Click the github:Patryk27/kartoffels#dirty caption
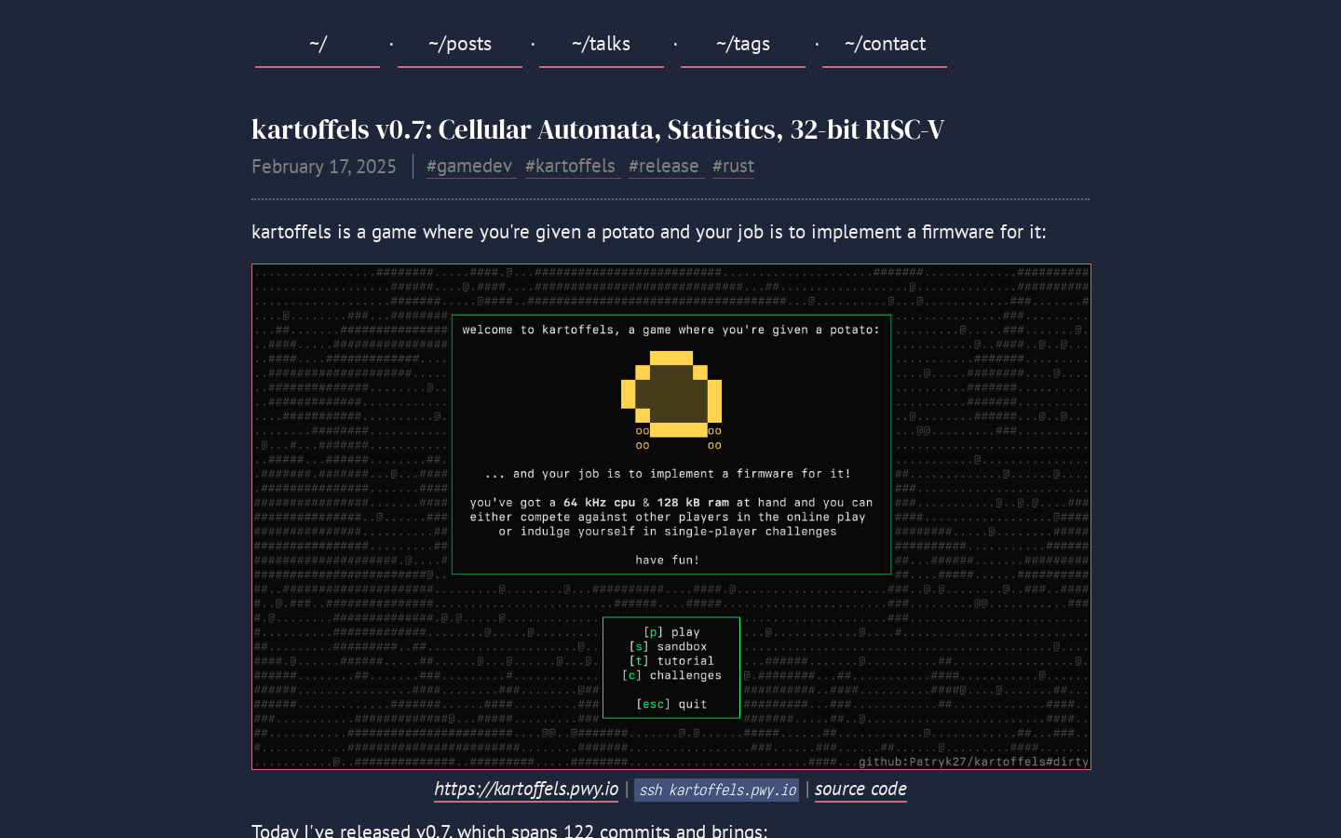 973,762
